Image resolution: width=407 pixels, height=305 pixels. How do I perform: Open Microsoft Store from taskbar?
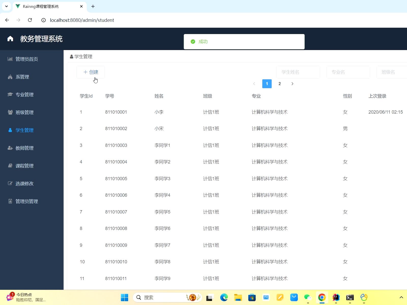(x=252, y=297)
